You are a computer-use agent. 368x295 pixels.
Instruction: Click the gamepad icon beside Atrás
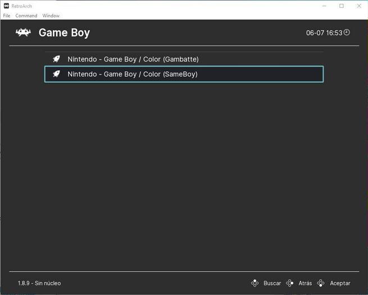coord(289,283)
